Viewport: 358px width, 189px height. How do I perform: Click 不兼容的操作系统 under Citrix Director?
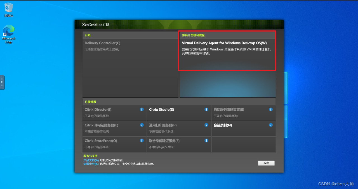click(97, 116)
